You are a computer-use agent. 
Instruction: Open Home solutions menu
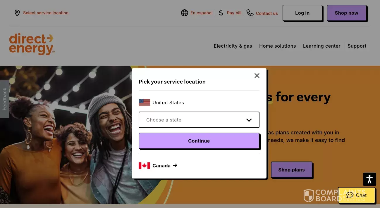pos(277,46)
